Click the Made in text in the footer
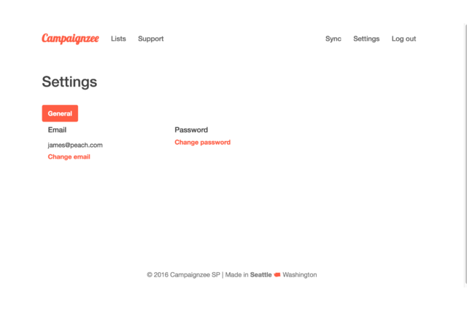Image resolution: width=467 pixels, height=310 pixels. [236, 275]
